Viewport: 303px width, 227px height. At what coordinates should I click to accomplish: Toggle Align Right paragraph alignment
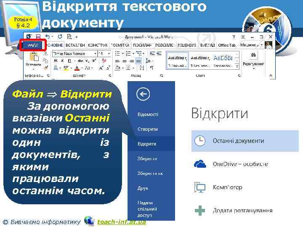[131, 61]
